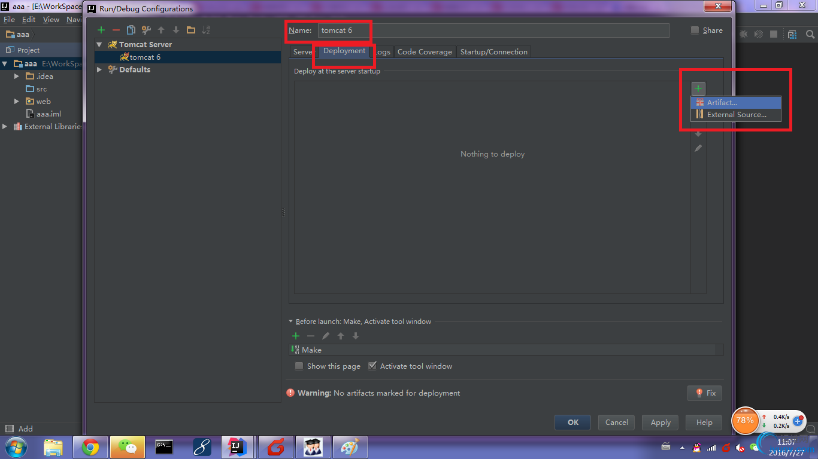818x459 pixels.
Task: Open the Startup/Connection tab
Action: (x=494, y=52)
